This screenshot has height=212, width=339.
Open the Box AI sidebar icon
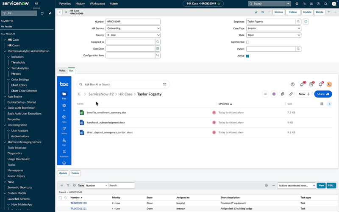[64, 106]
